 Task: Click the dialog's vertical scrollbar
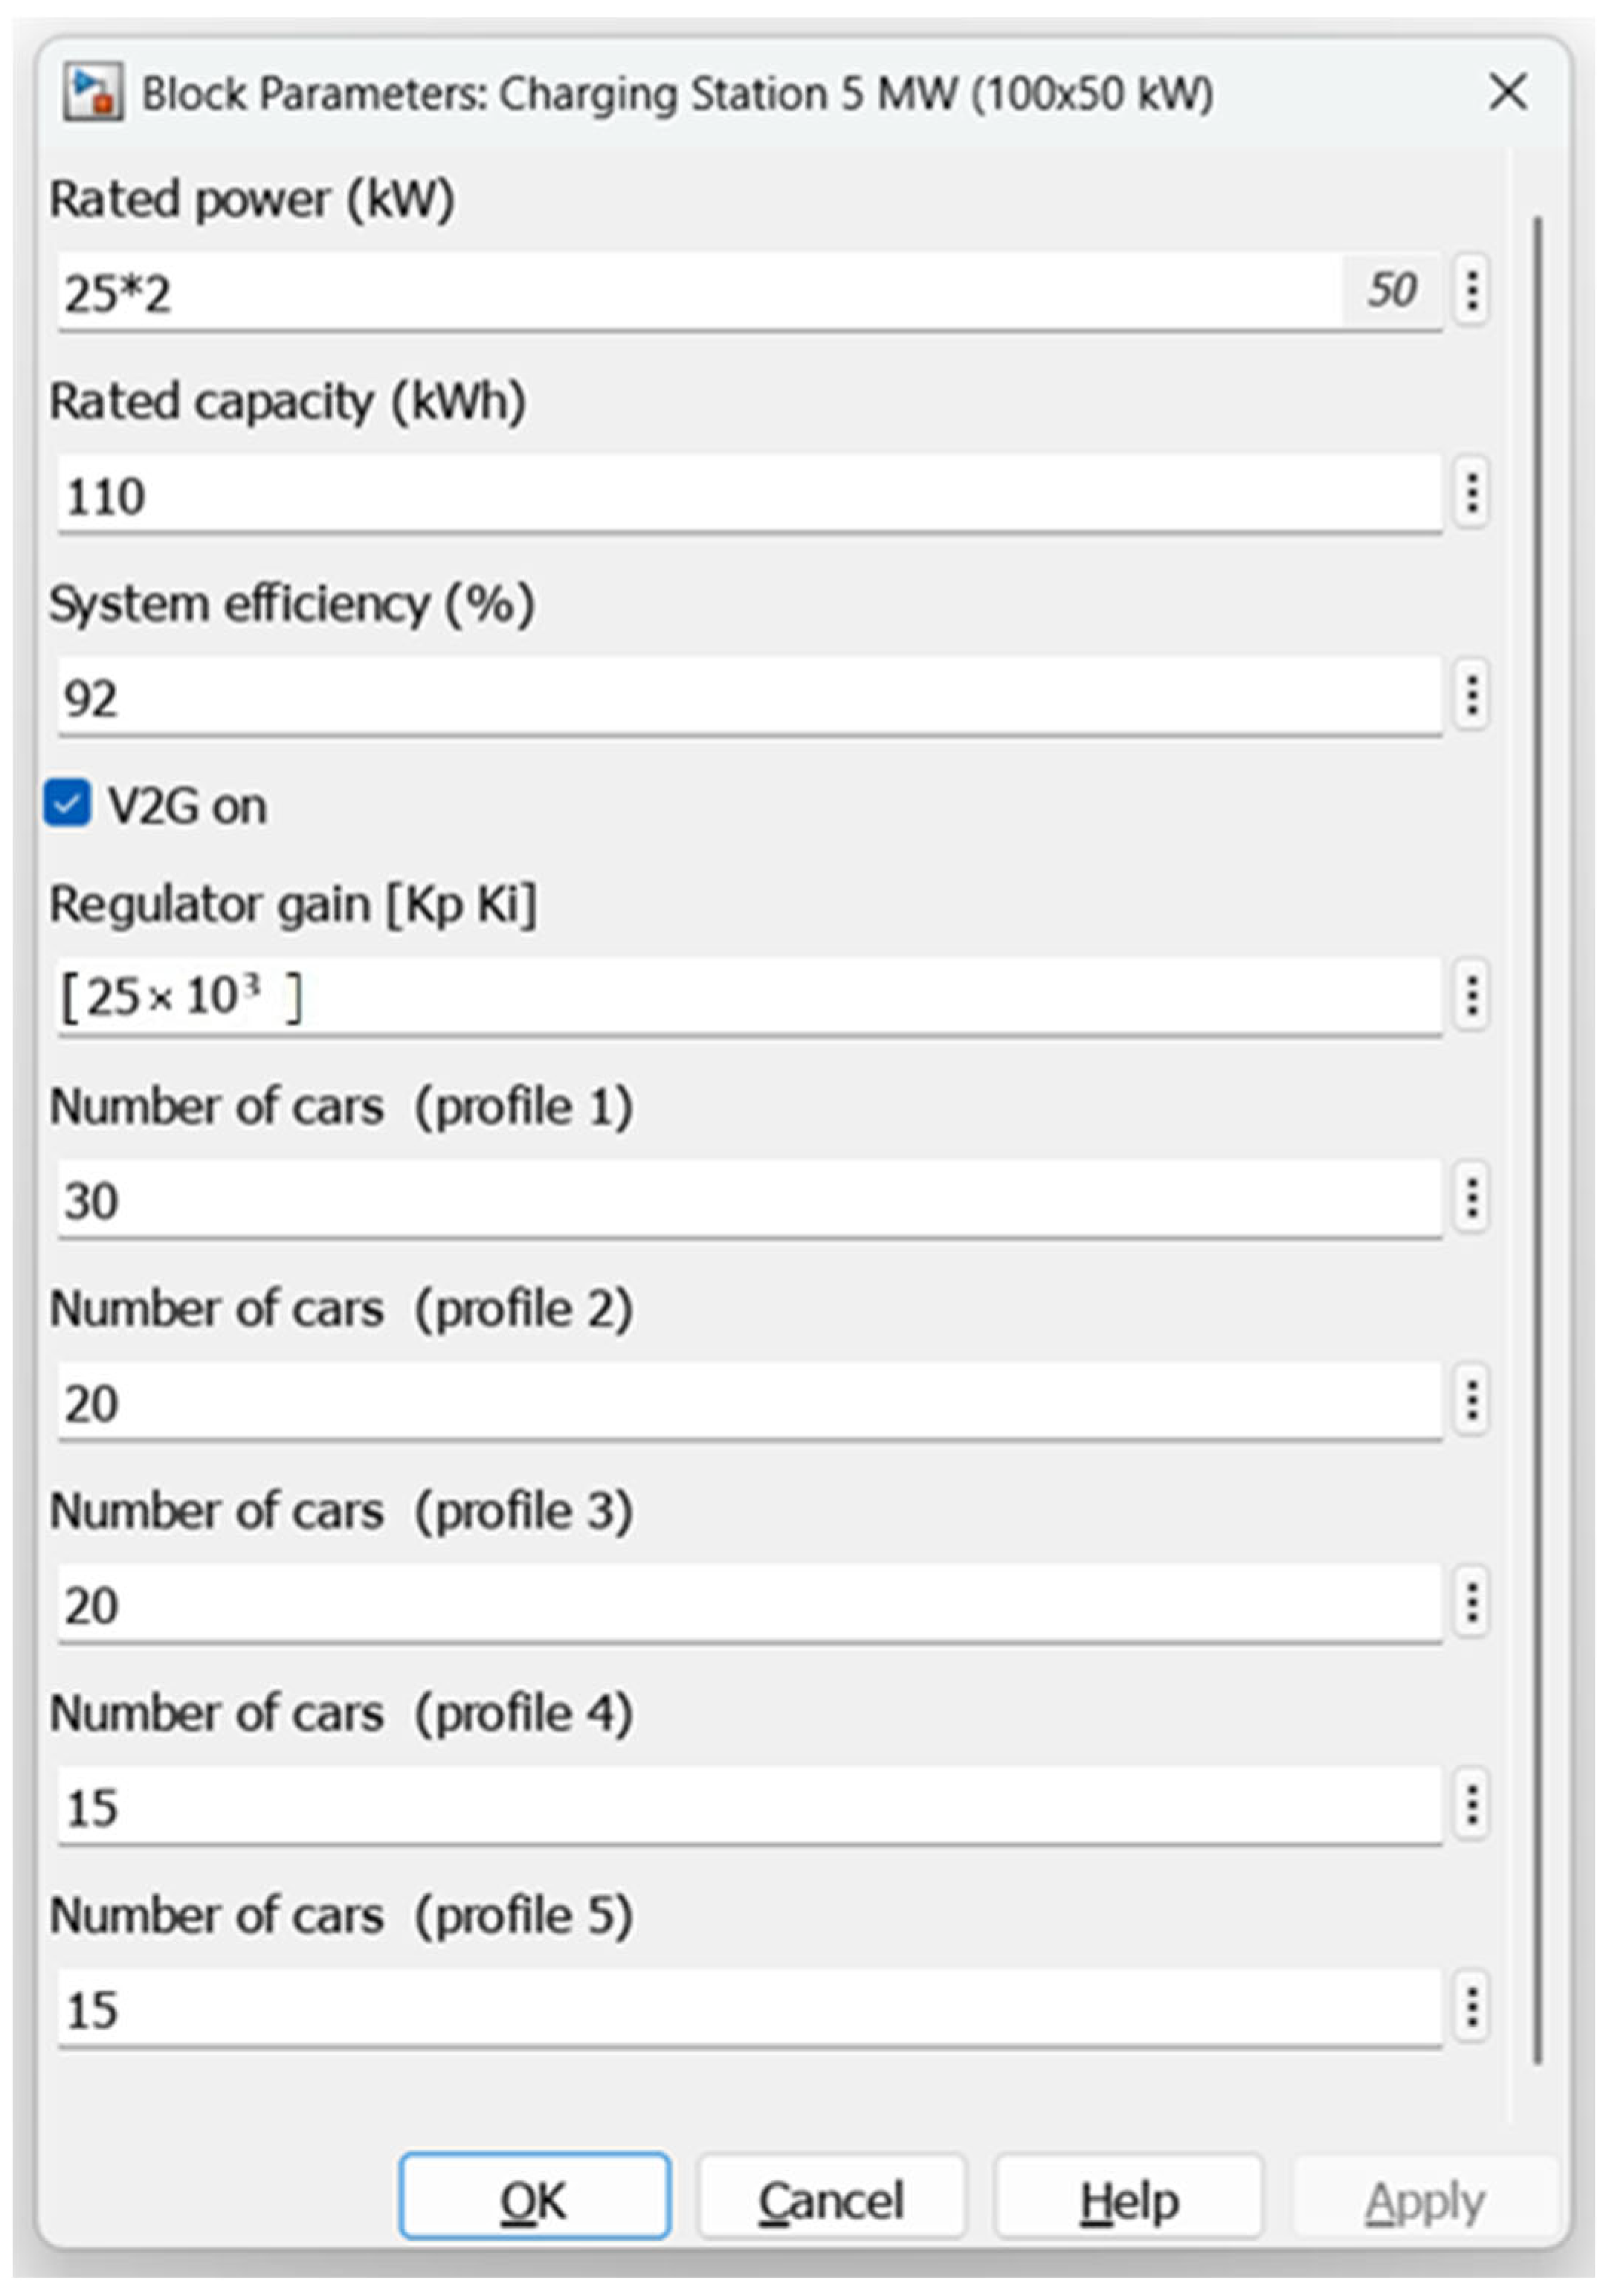pos(1537,1140)
